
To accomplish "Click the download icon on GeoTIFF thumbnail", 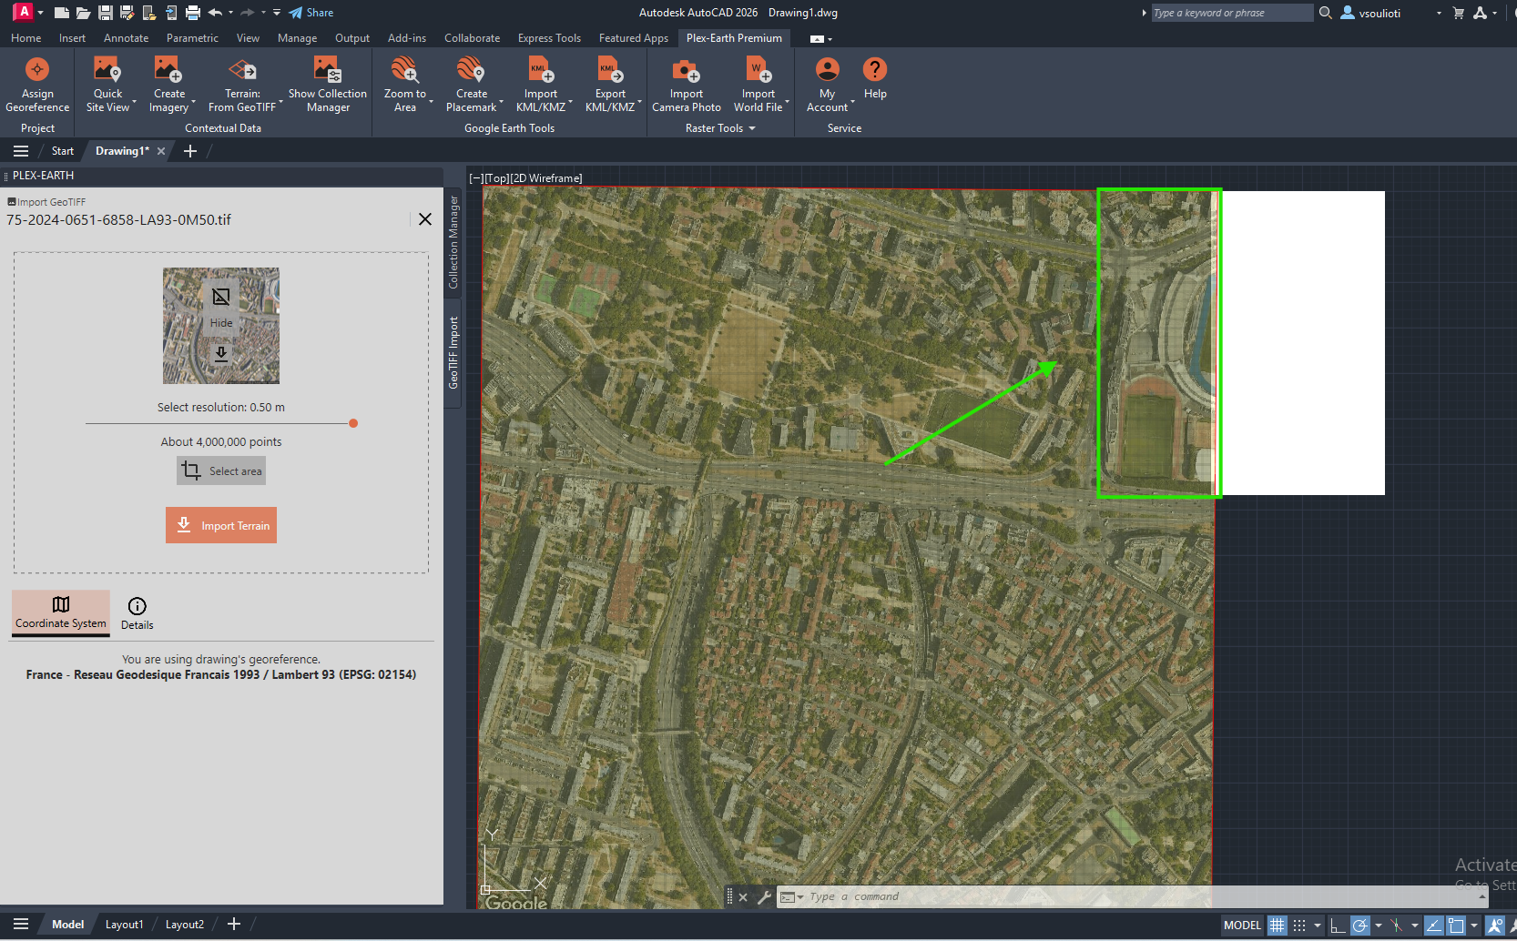I will click(221, 353).
